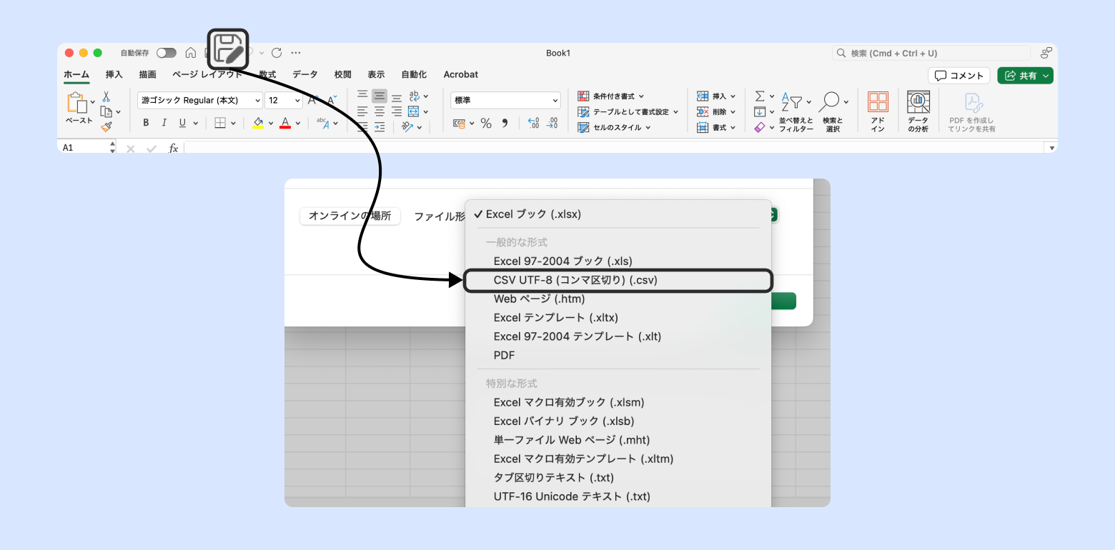Click the accounting number format icon

click(459, 124)
